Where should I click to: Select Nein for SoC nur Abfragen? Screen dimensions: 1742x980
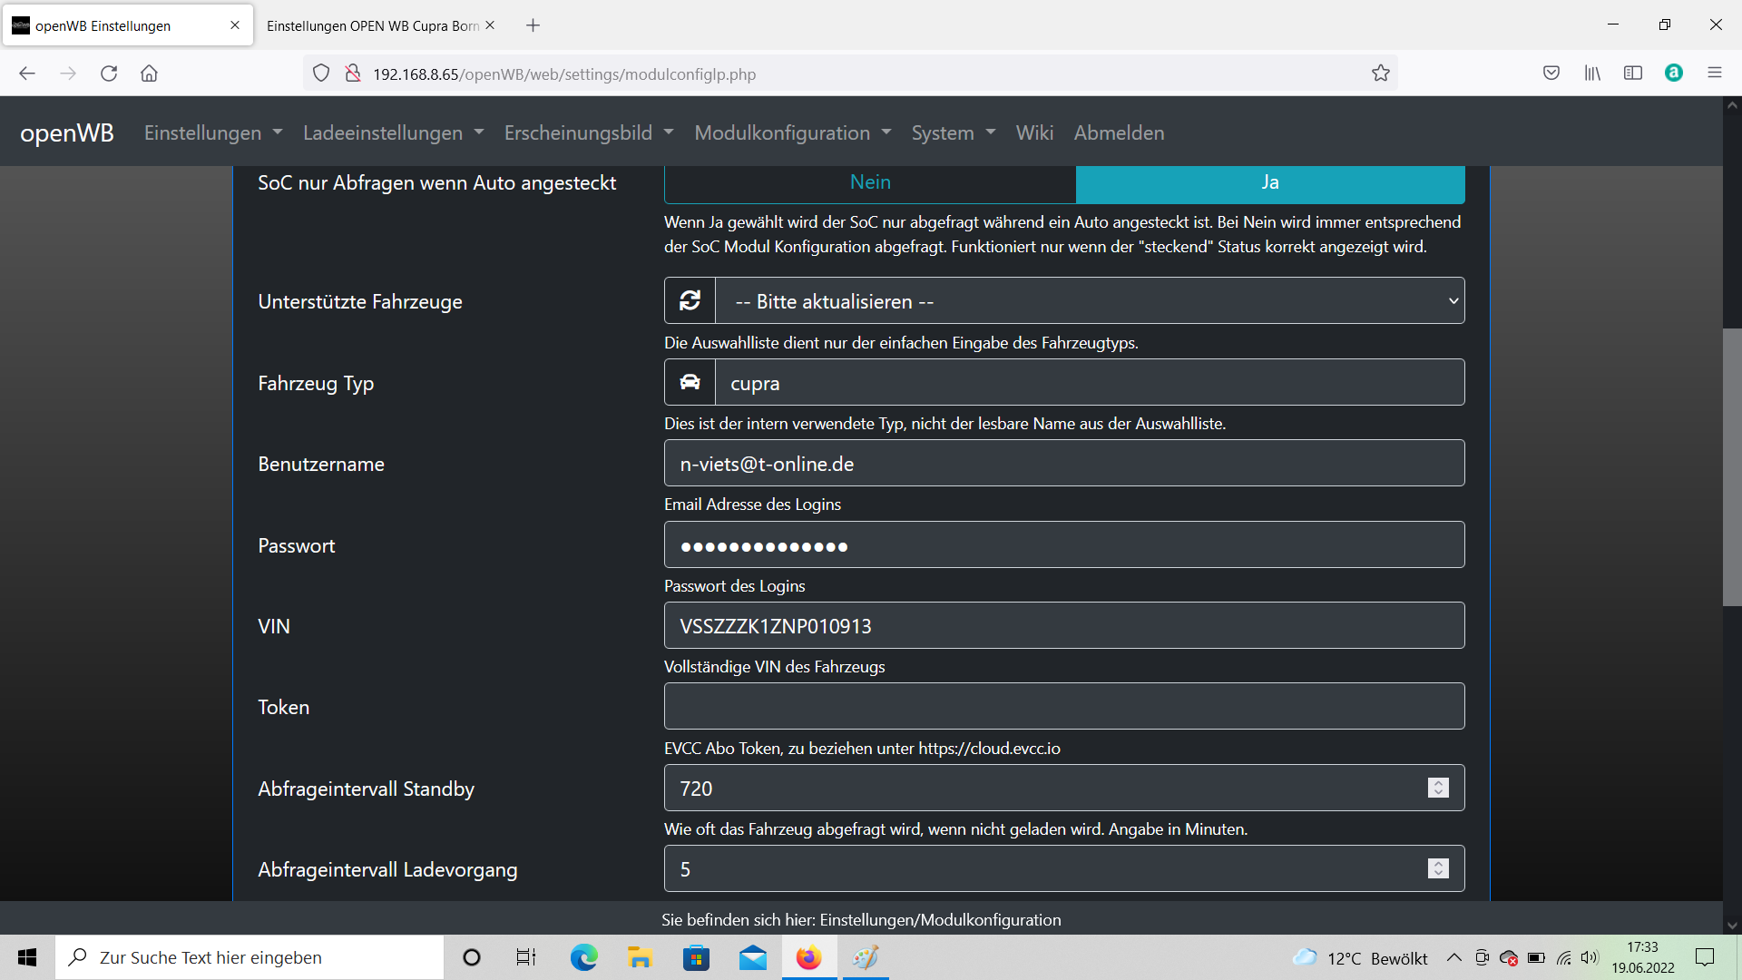pyautogui.click(x=869, y=182)
